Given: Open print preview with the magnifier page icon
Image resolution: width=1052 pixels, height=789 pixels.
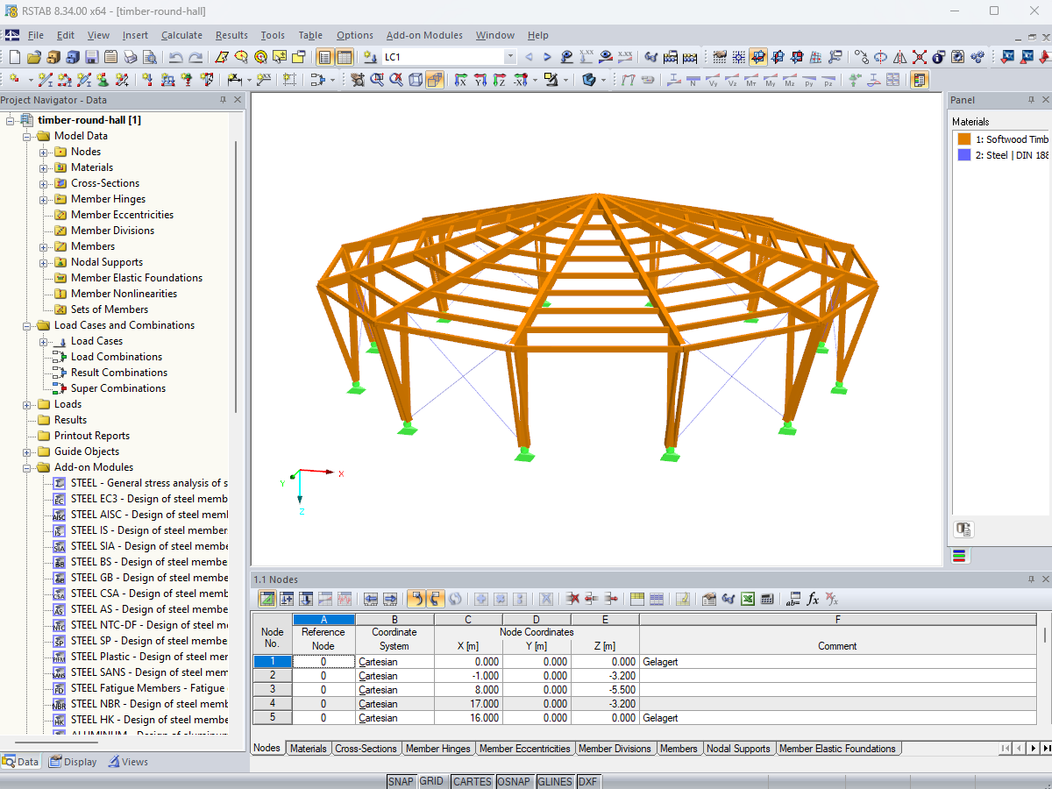Looking at the screenshot, I should pos(150,57).
